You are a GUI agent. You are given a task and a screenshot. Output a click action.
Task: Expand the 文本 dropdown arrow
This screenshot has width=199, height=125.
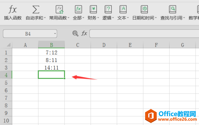128,18
